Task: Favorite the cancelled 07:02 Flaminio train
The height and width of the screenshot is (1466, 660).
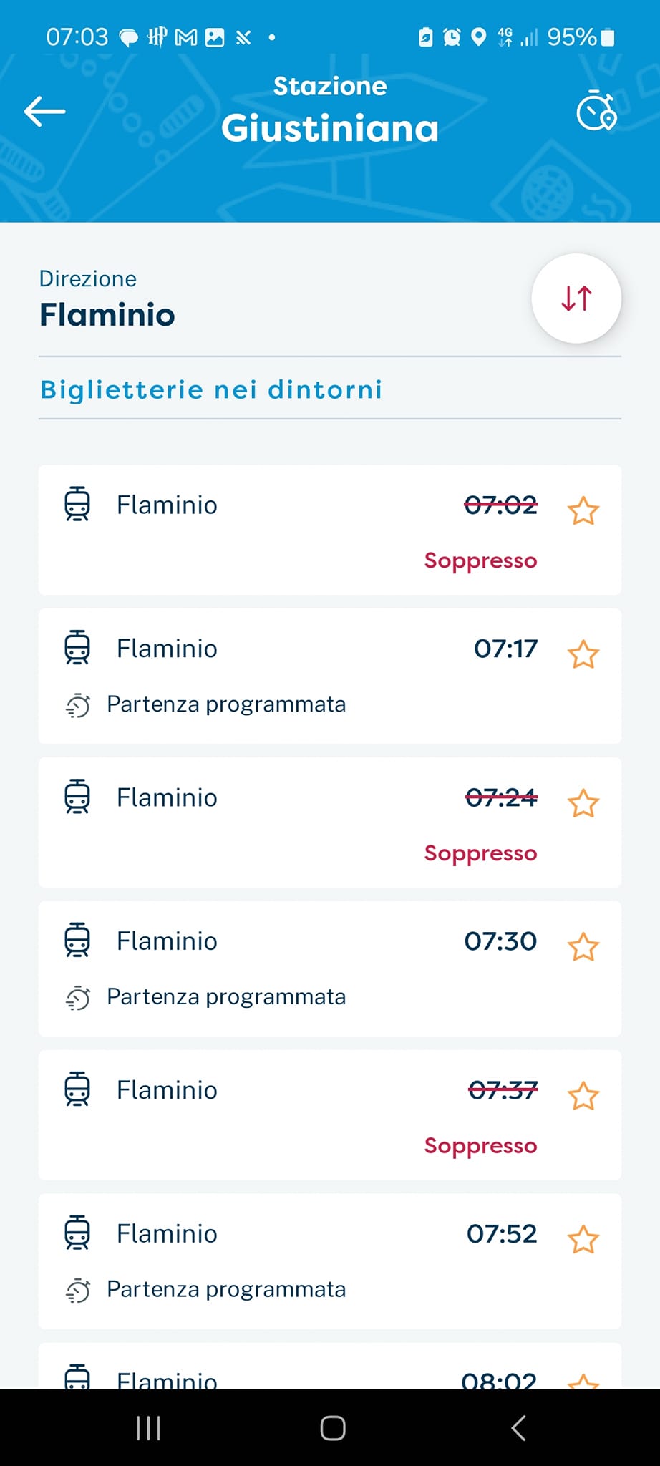Action: (583, 511)
